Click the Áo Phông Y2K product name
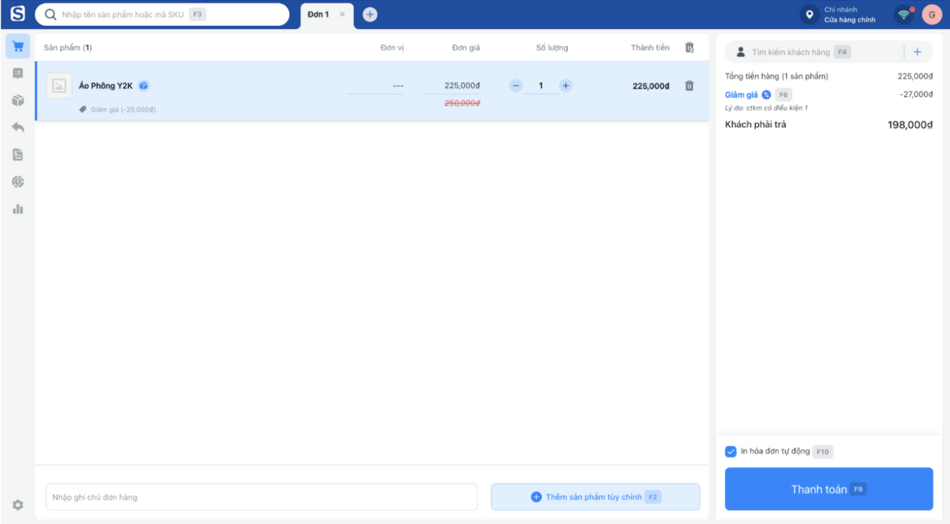This screenshot has height=524, width=950. click(x=106, y=86)
